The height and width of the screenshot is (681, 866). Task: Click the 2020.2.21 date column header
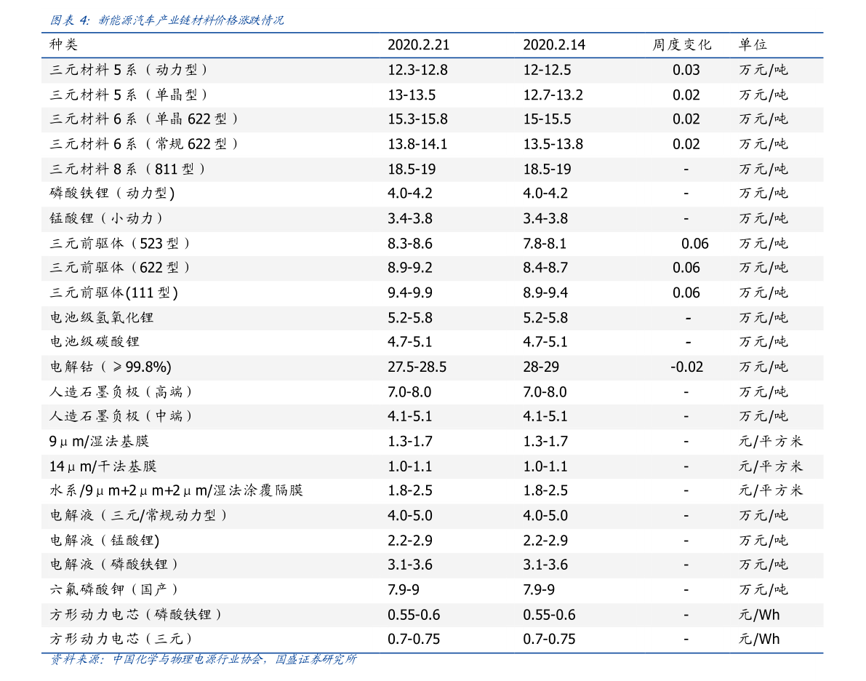pyautogui.click(x=420, y=44)
